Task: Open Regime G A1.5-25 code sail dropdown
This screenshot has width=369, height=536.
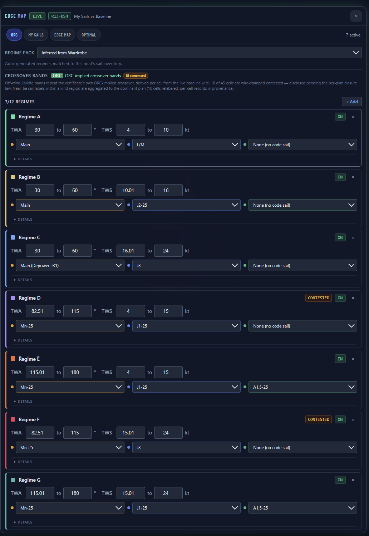Action: (x=303, y=508)
